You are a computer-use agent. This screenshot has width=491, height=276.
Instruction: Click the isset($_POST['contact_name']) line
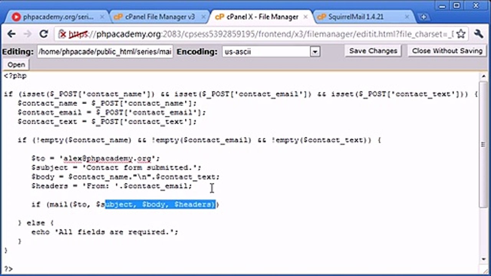(241, 94)
